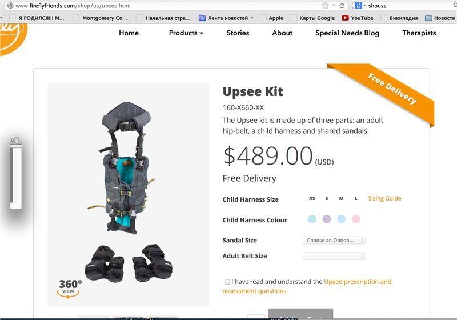This screenshot has width=457, height=320.
Task: Open the Sizing Guide link
Action: tap(384, 198)
